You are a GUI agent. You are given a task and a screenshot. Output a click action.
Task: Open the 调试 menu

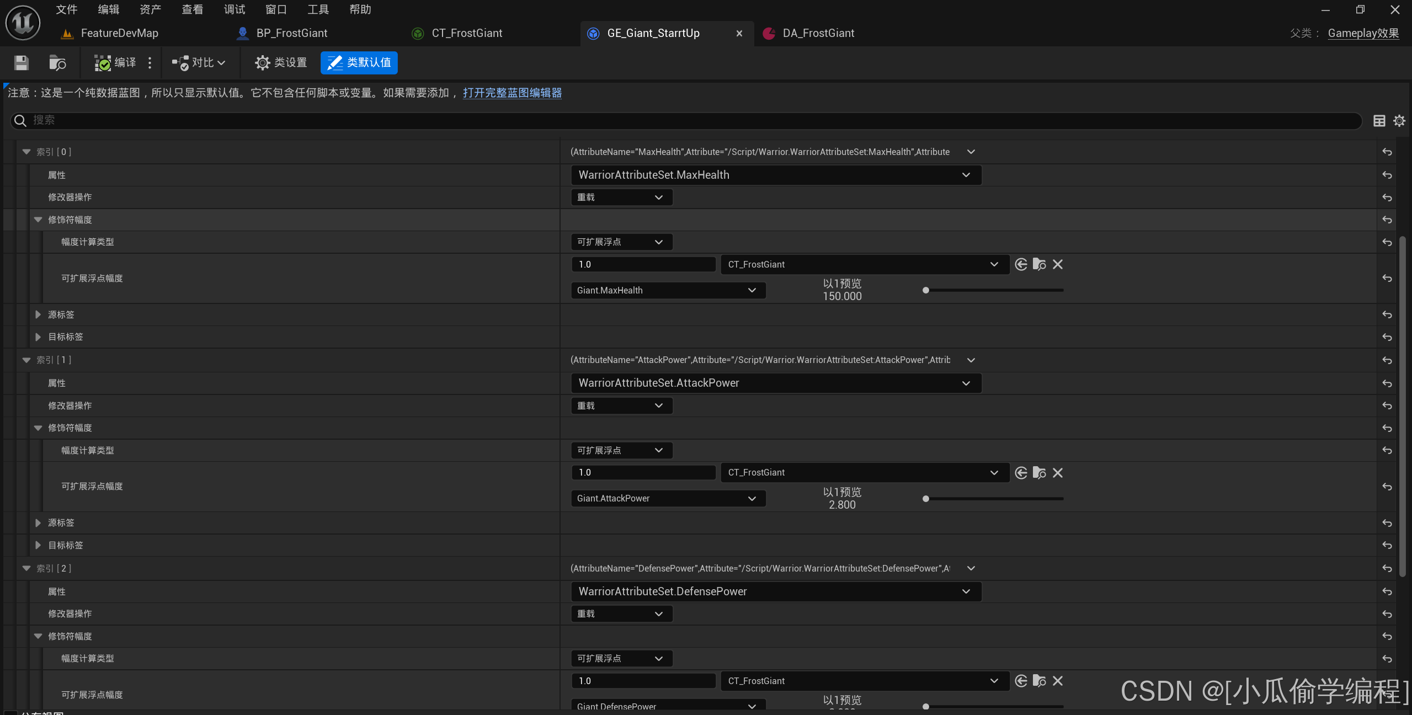pyautogui.click(x=234, y=9)
